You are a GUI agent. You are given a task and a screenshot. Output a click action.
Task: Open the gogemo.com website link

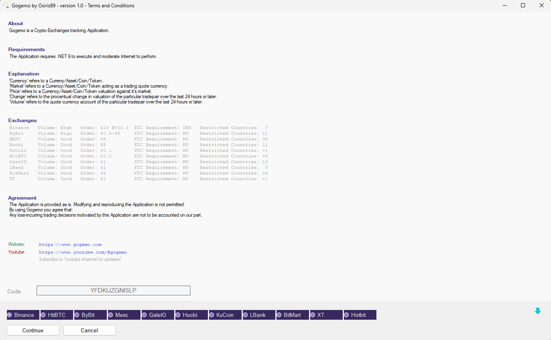tap(70, 245)
